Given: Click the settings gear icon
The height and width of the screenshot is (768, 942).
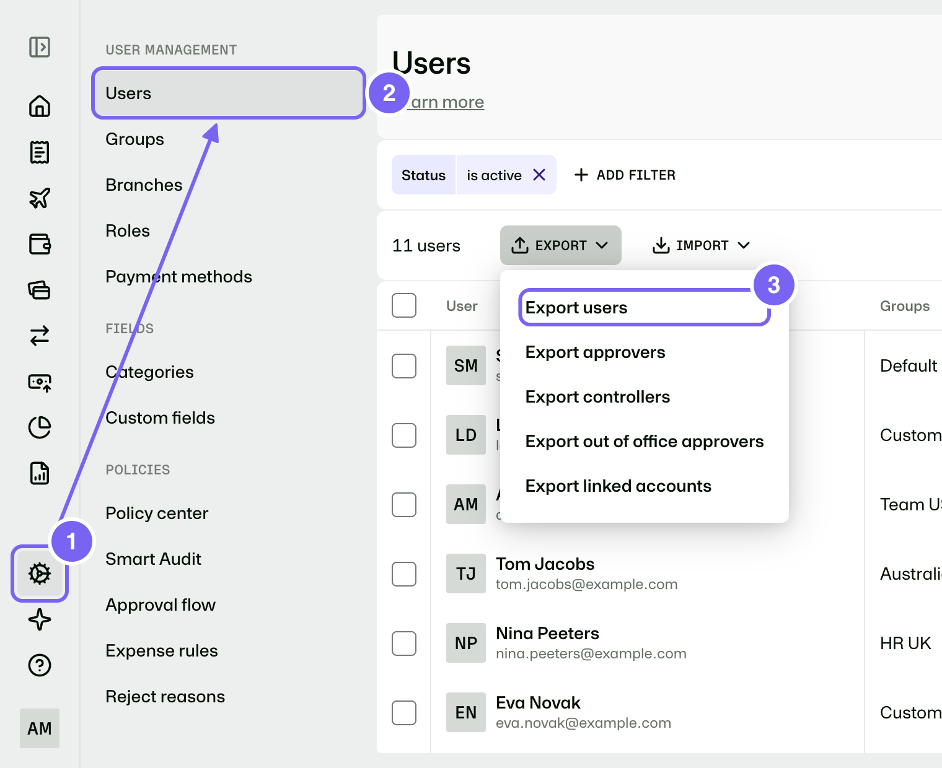Looking at the screenshot, I should [40, 574].
